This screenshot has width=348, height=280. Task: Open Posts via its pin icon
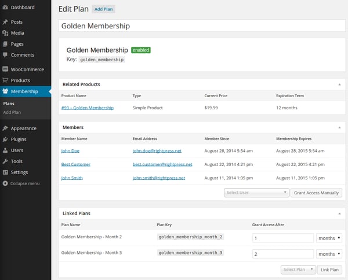(5, 22)
